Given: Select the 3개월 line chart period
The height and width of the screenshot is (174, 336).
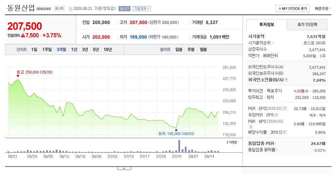Looking at the screenshot, I should click(x=61, y=49).
